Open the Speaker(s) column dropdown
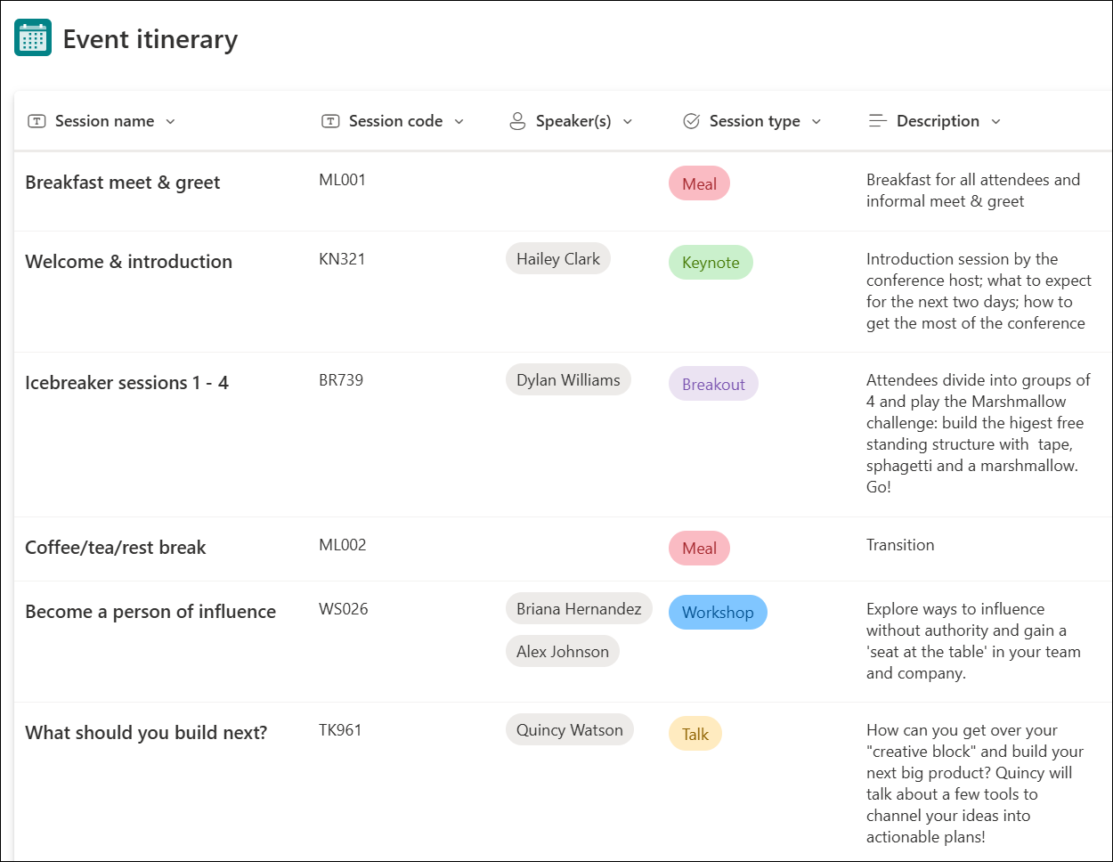 (x=629, y=121)
